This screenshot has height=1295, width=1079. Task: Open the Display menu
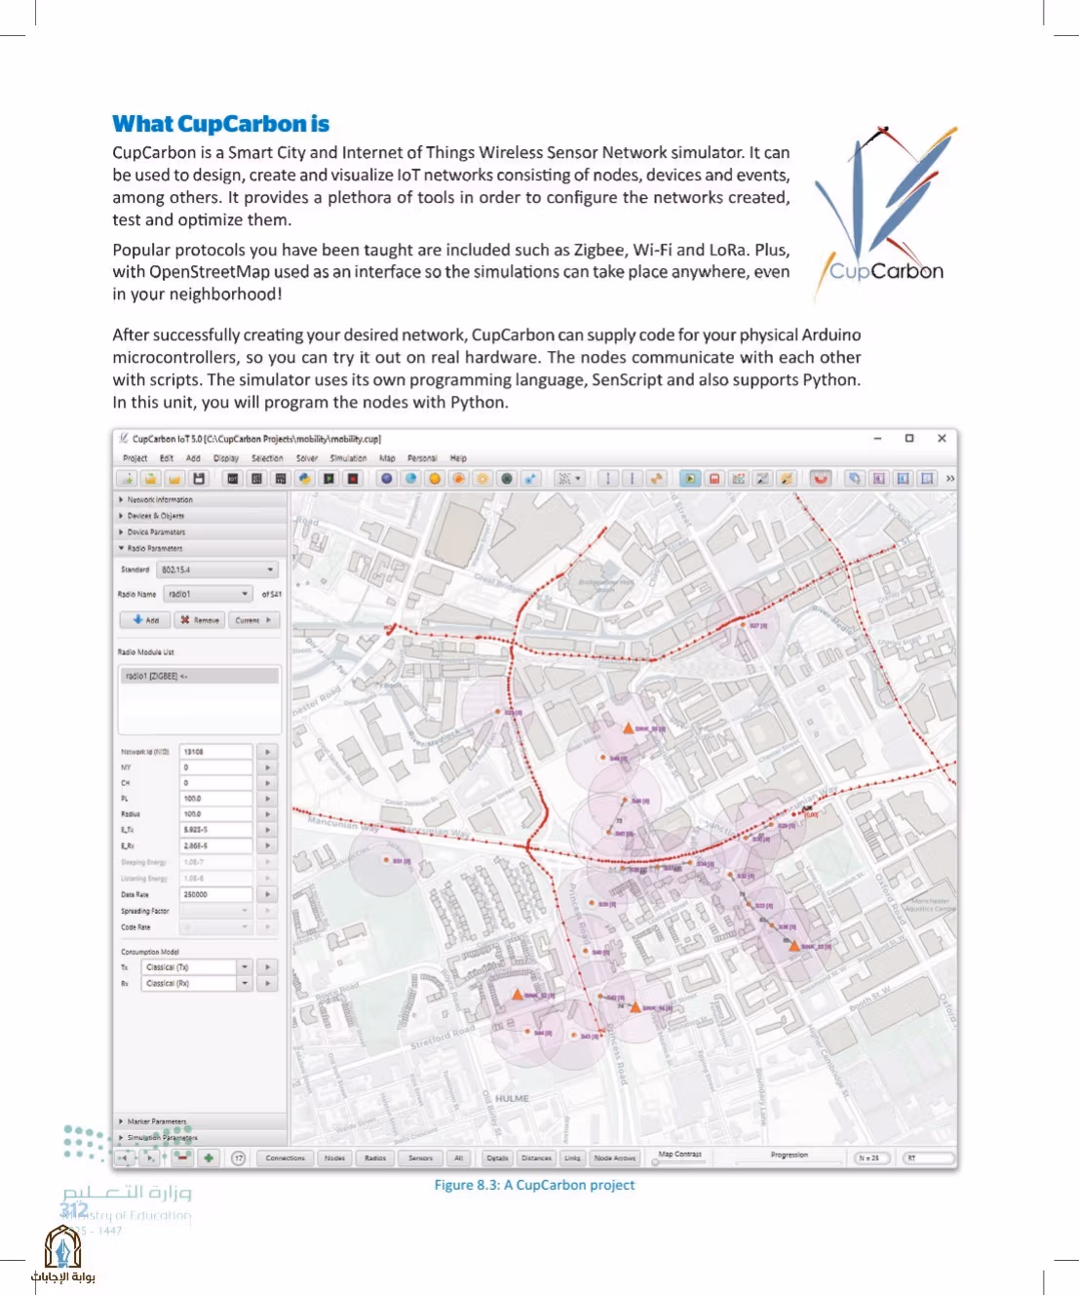[226, 458]
